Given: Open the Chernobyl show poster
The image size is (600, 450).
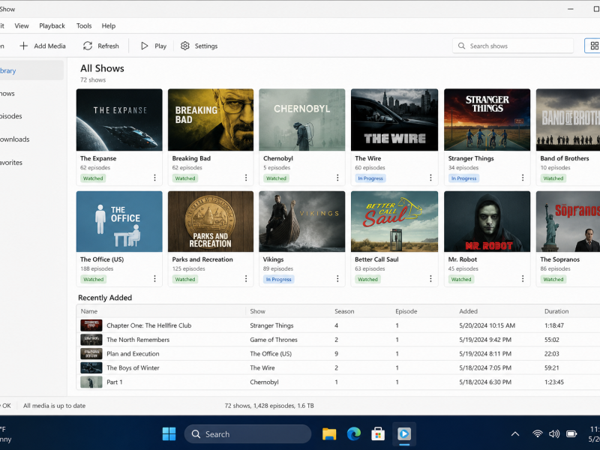Looking at the screenshot, I should [x=302, y=120].
